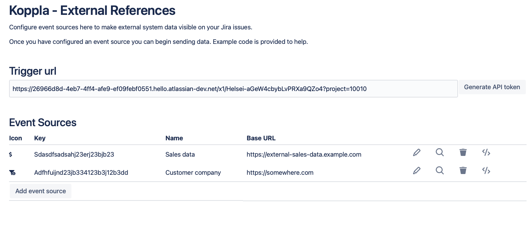Focus the Trigger url field
The image size is (532, 248).
[233, 89]
